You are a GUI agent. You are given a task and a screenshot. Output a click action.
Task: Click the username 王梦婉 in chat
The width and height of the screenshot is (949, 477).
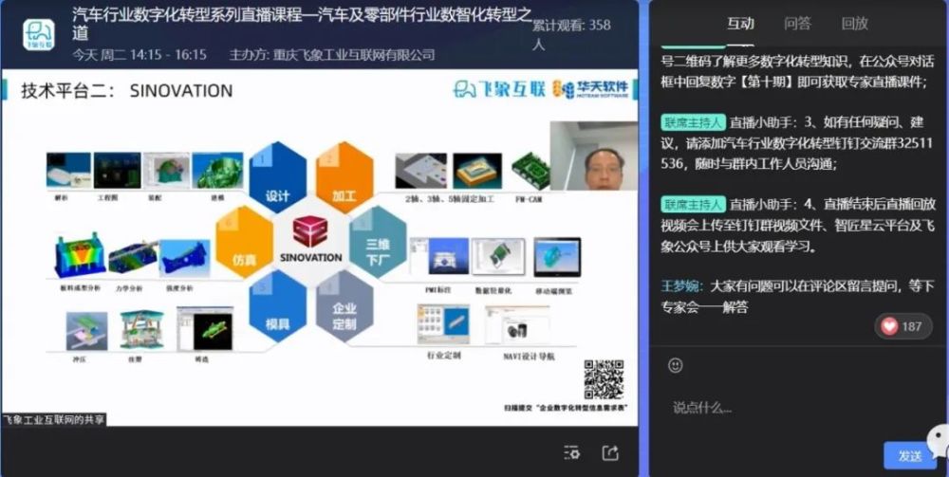tap(681, 286)
